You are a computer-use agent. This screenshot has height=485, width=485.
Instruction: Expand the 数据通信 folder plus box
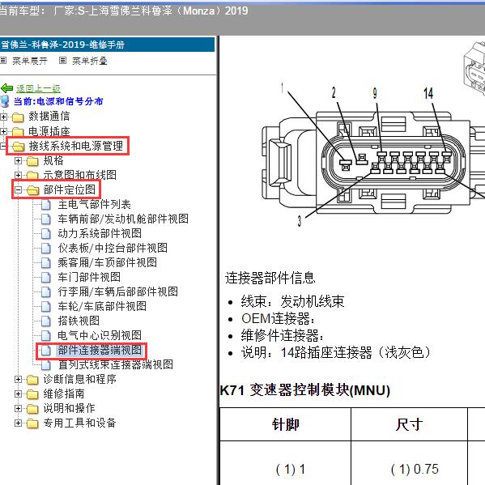pos(3,117)
